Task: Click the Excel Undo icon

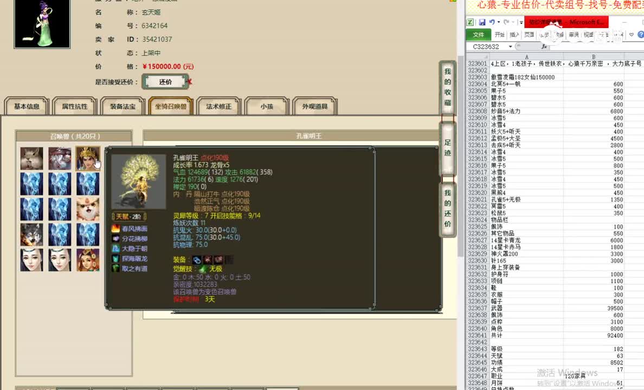Action: (x=492, y=21)
